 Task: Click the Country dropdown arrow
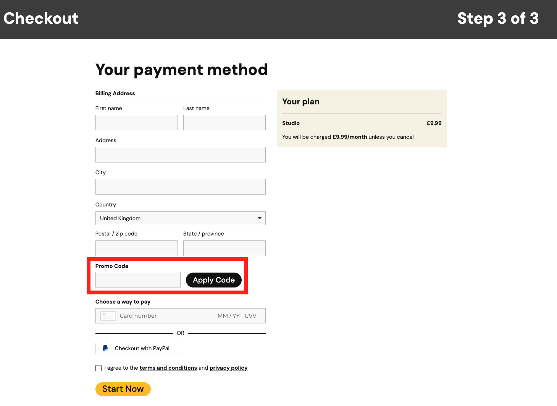(x=260, y=218)
